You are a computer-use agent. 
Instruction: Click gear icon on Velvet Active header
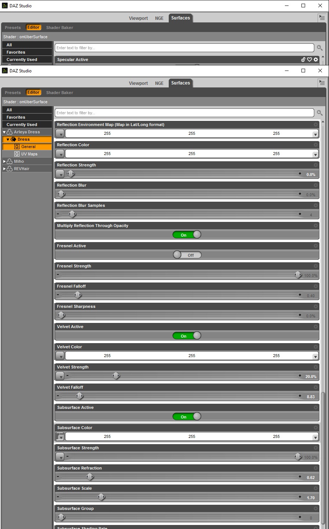tap(315, 327)
